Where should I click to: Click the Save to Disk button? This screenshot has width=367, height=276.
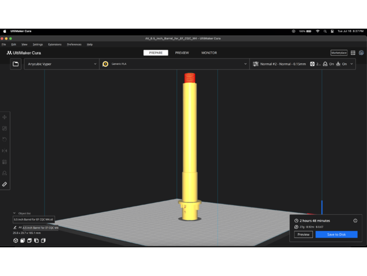[x=336, y=234]
